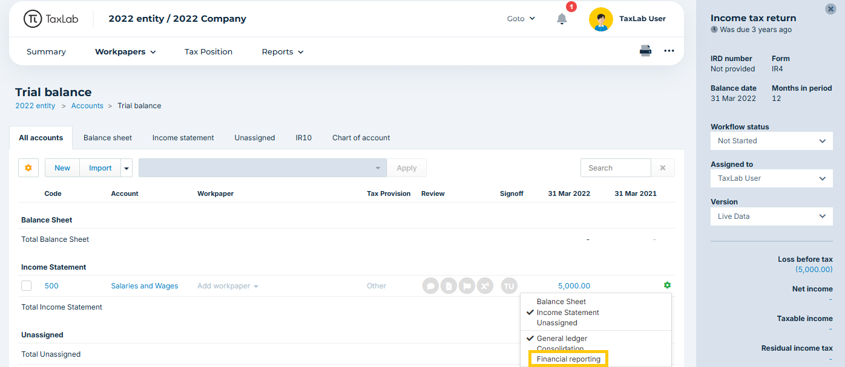This screenshot has height=367, width=845.
Task: Open the 5,000.00 balance link
Action: pyautogui.click(x=574, y=286)
